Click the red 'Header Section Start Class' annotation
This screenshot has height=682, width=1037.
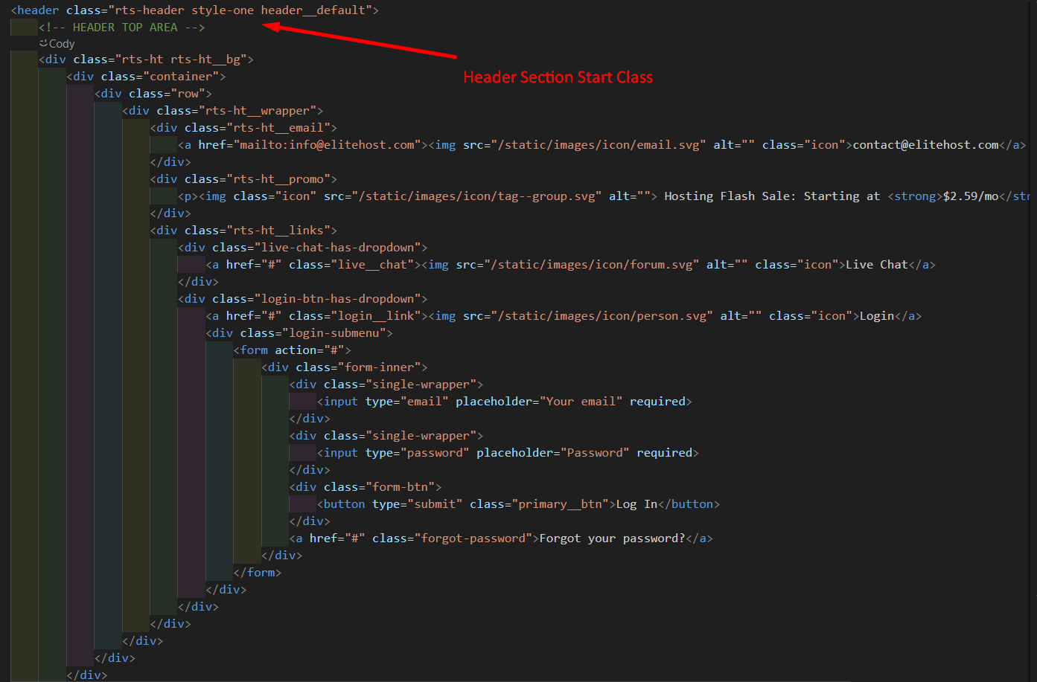click(x=558, y=77)
